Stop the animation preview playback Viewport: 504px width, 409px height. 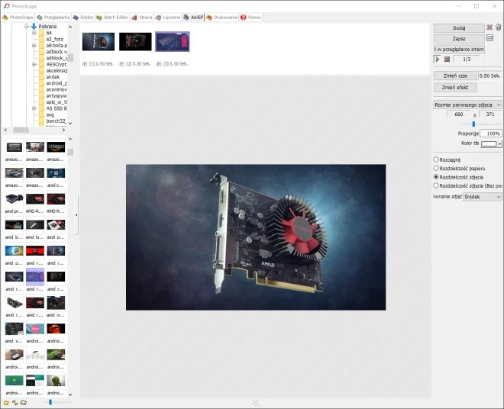click(447, 60)
